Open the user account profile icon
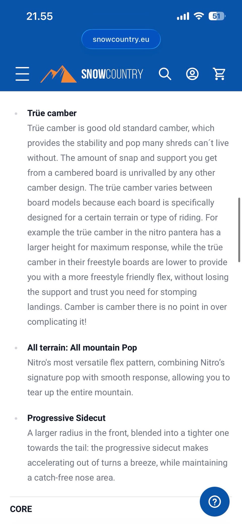Screen dimensions: 242x524 [192, 74]
